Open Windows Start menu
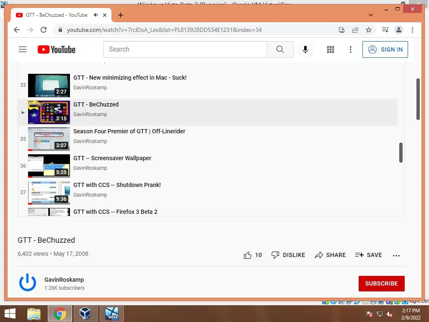 (10, 314)
